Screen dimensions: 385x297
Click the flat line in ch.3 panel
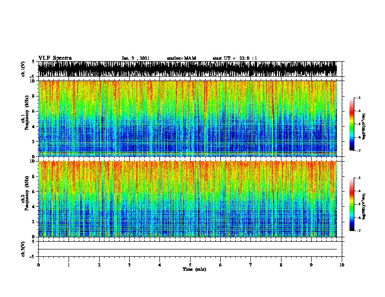[188, 249]
